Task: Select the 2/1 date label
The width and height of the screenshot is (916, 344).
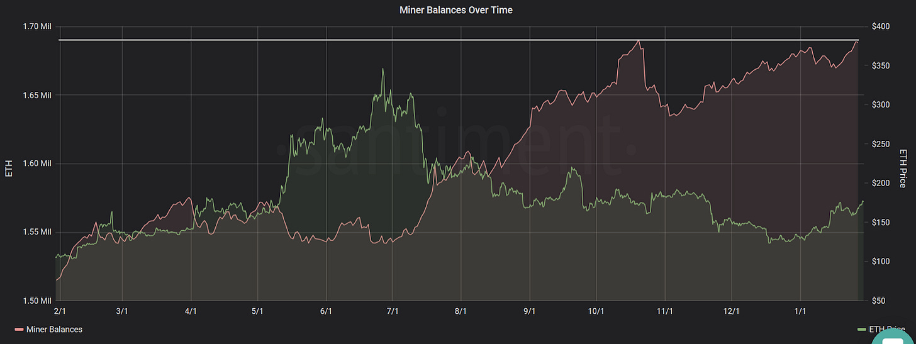Action: tap(59, 311)
